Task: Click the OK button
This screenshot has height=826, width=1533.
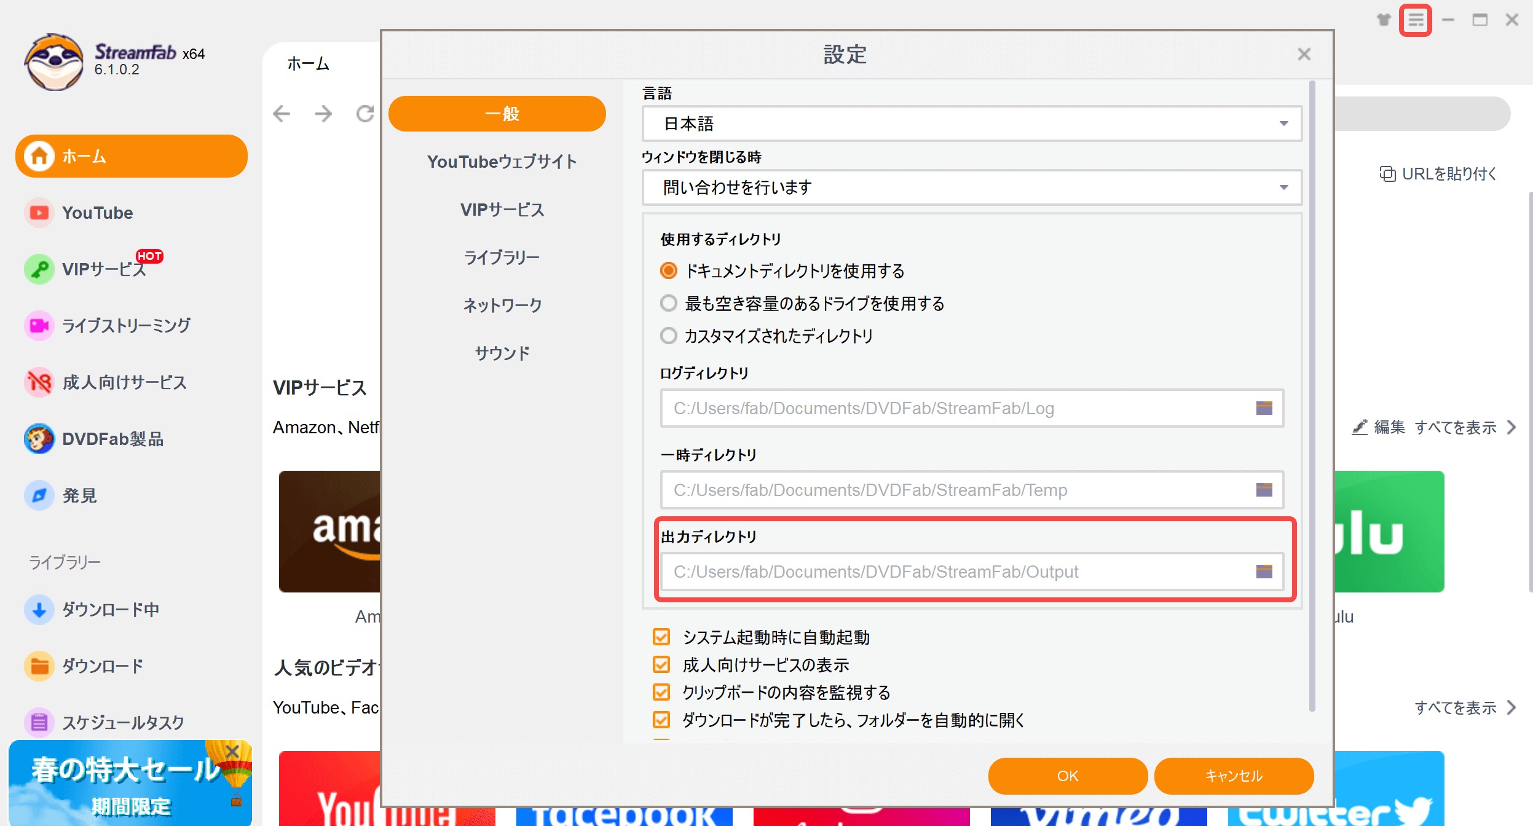Action: click(x=1068, y=776)
